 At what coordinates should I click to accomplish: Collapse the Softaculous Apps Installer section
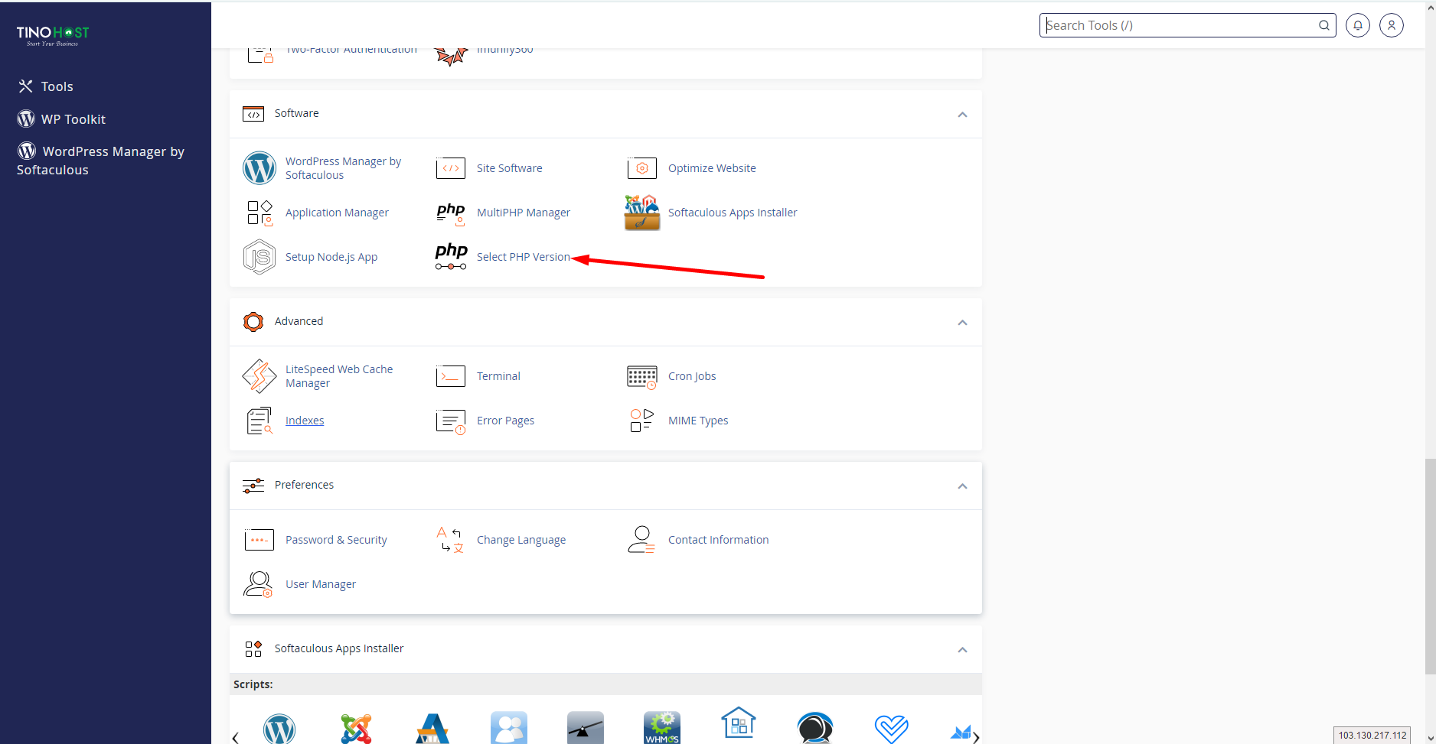pyautogui.click(x=962, y=650)
